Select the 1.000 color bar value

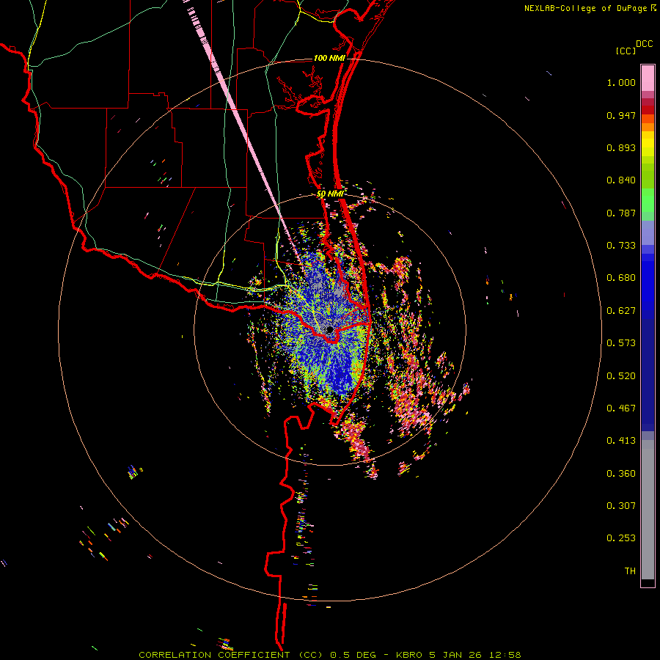[621, 82]
